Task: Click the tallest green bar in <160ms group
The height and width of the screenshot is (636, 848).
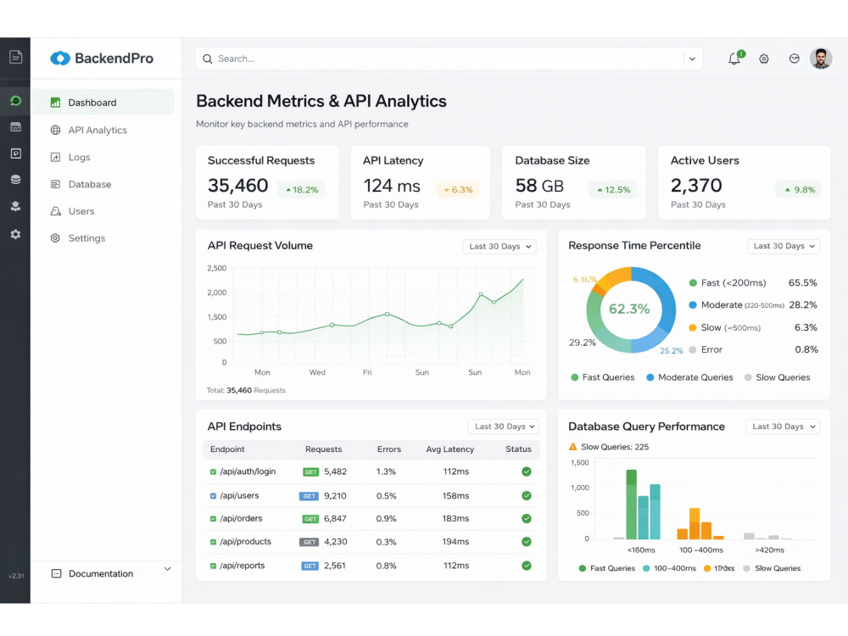Action: tap(631, 504)
